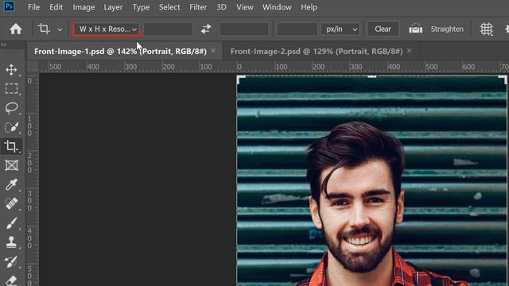Close the Front-Image-1.psd tab

coord(213,51)
